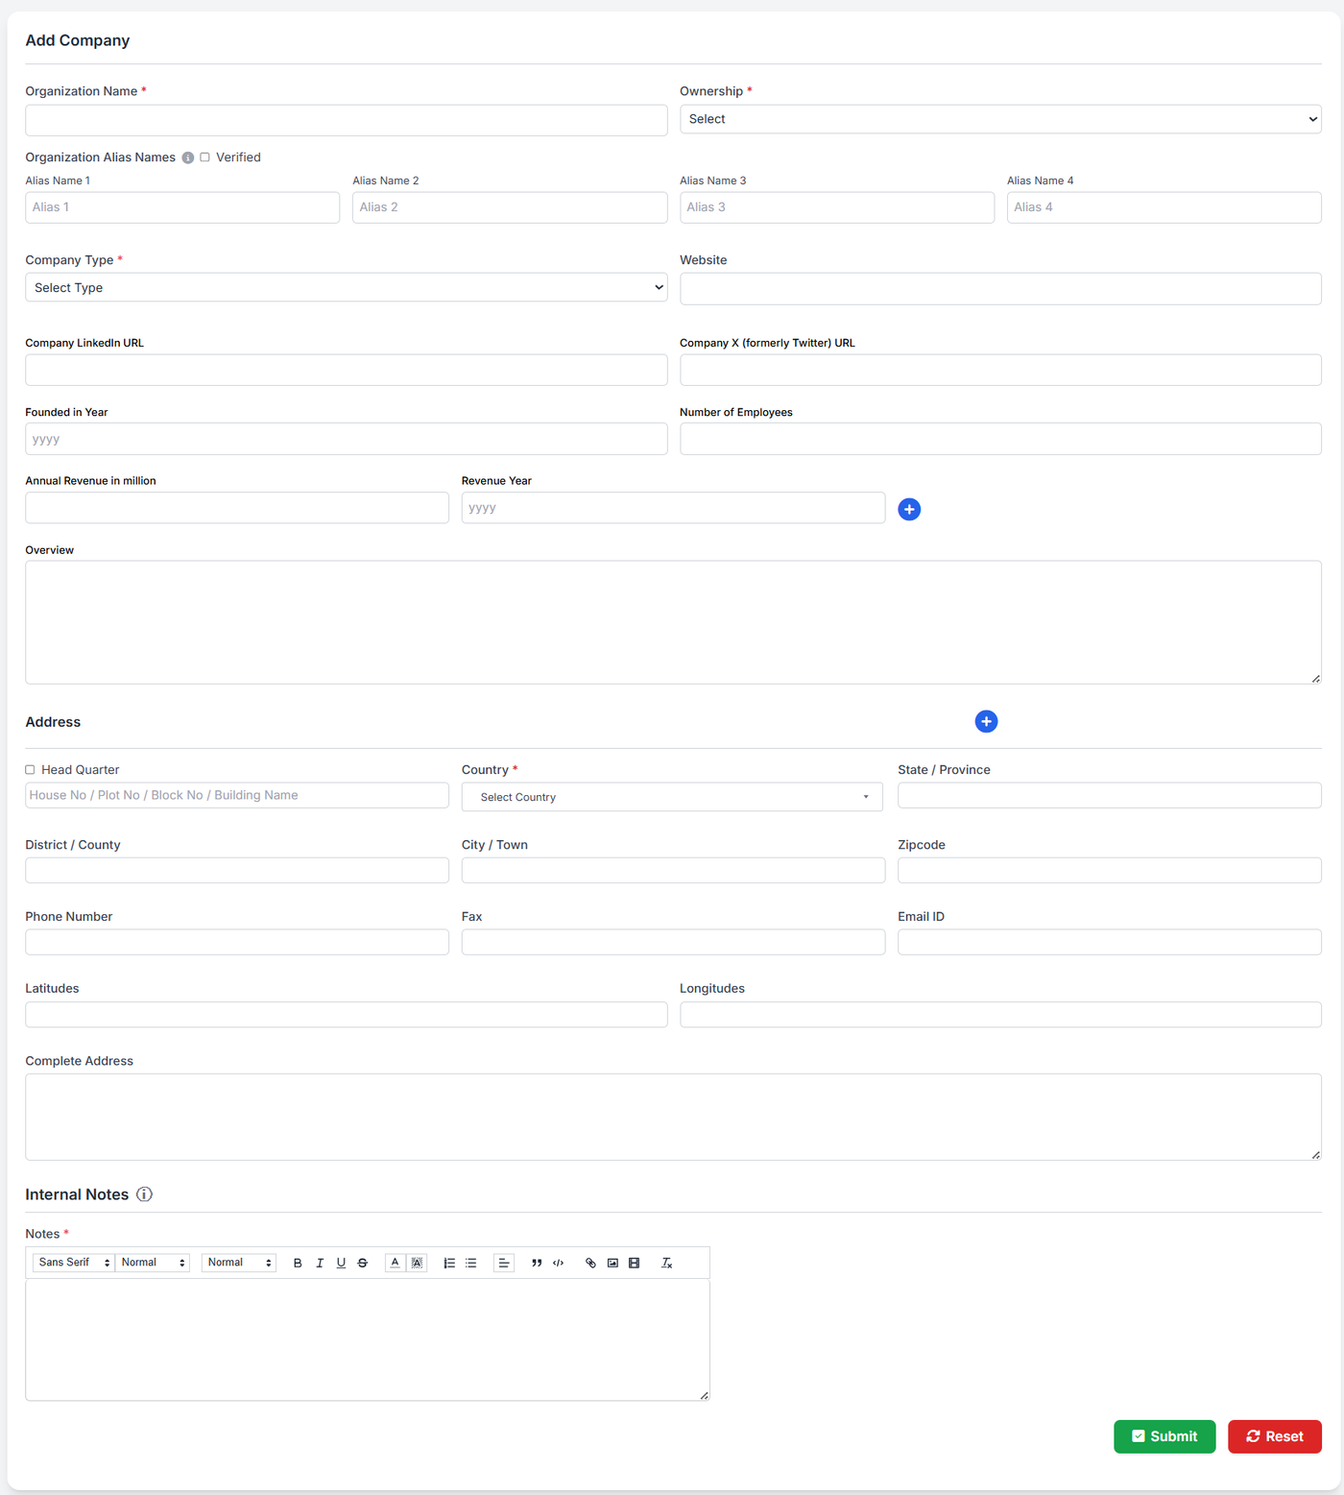Click inside the Complete Address text area

click(673, 1117)
